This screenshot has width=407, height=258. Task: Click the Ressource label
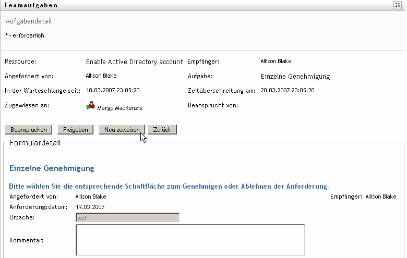click(20, 62)
